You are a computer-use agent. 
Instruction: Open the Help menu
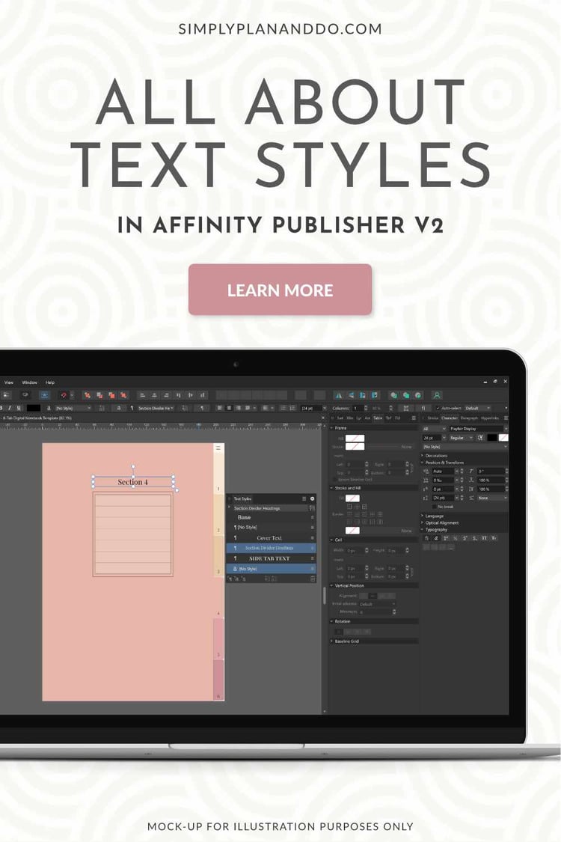(50, 382)
